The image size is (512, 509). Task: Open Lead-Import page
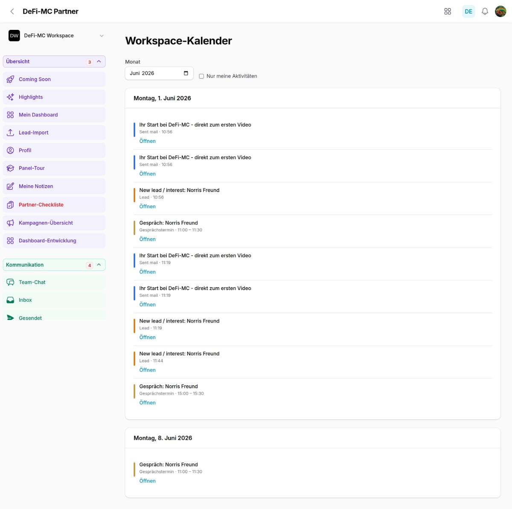[x=54, y=133]
